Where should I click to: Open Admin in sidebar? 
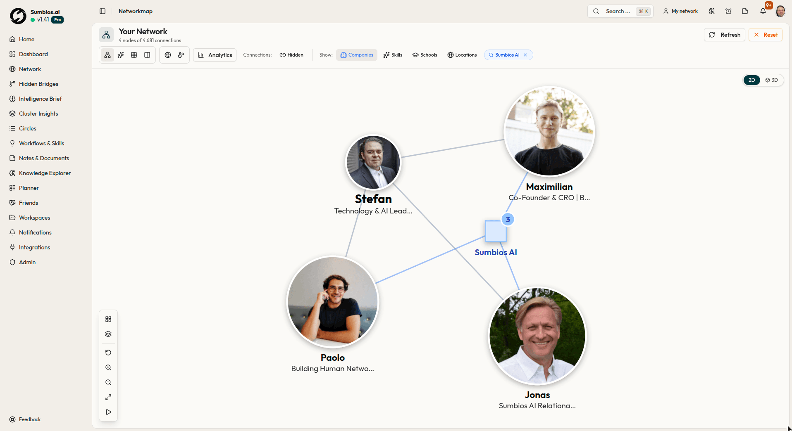point(27,262)
